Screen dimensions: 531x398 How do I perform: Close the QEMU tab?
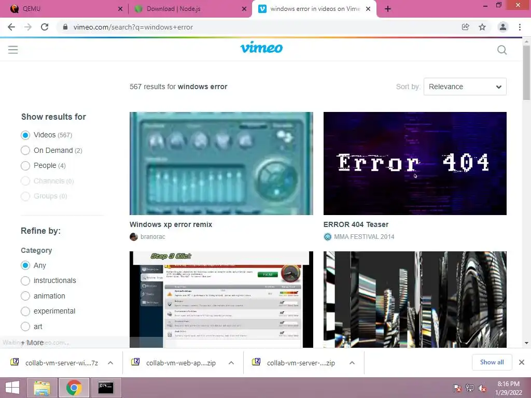(x=120, y=9)
